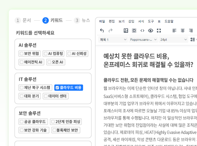Select the 2단계 인증 피싱 keyword
Image resolution: width=197 pixels, height=146 pixels.
click(x=66, y=122)
